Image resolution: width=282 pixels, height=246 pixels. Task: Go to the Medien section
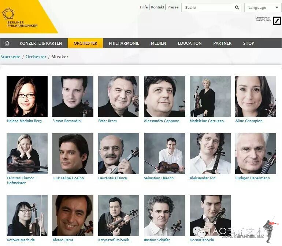(x=159, y=43)
